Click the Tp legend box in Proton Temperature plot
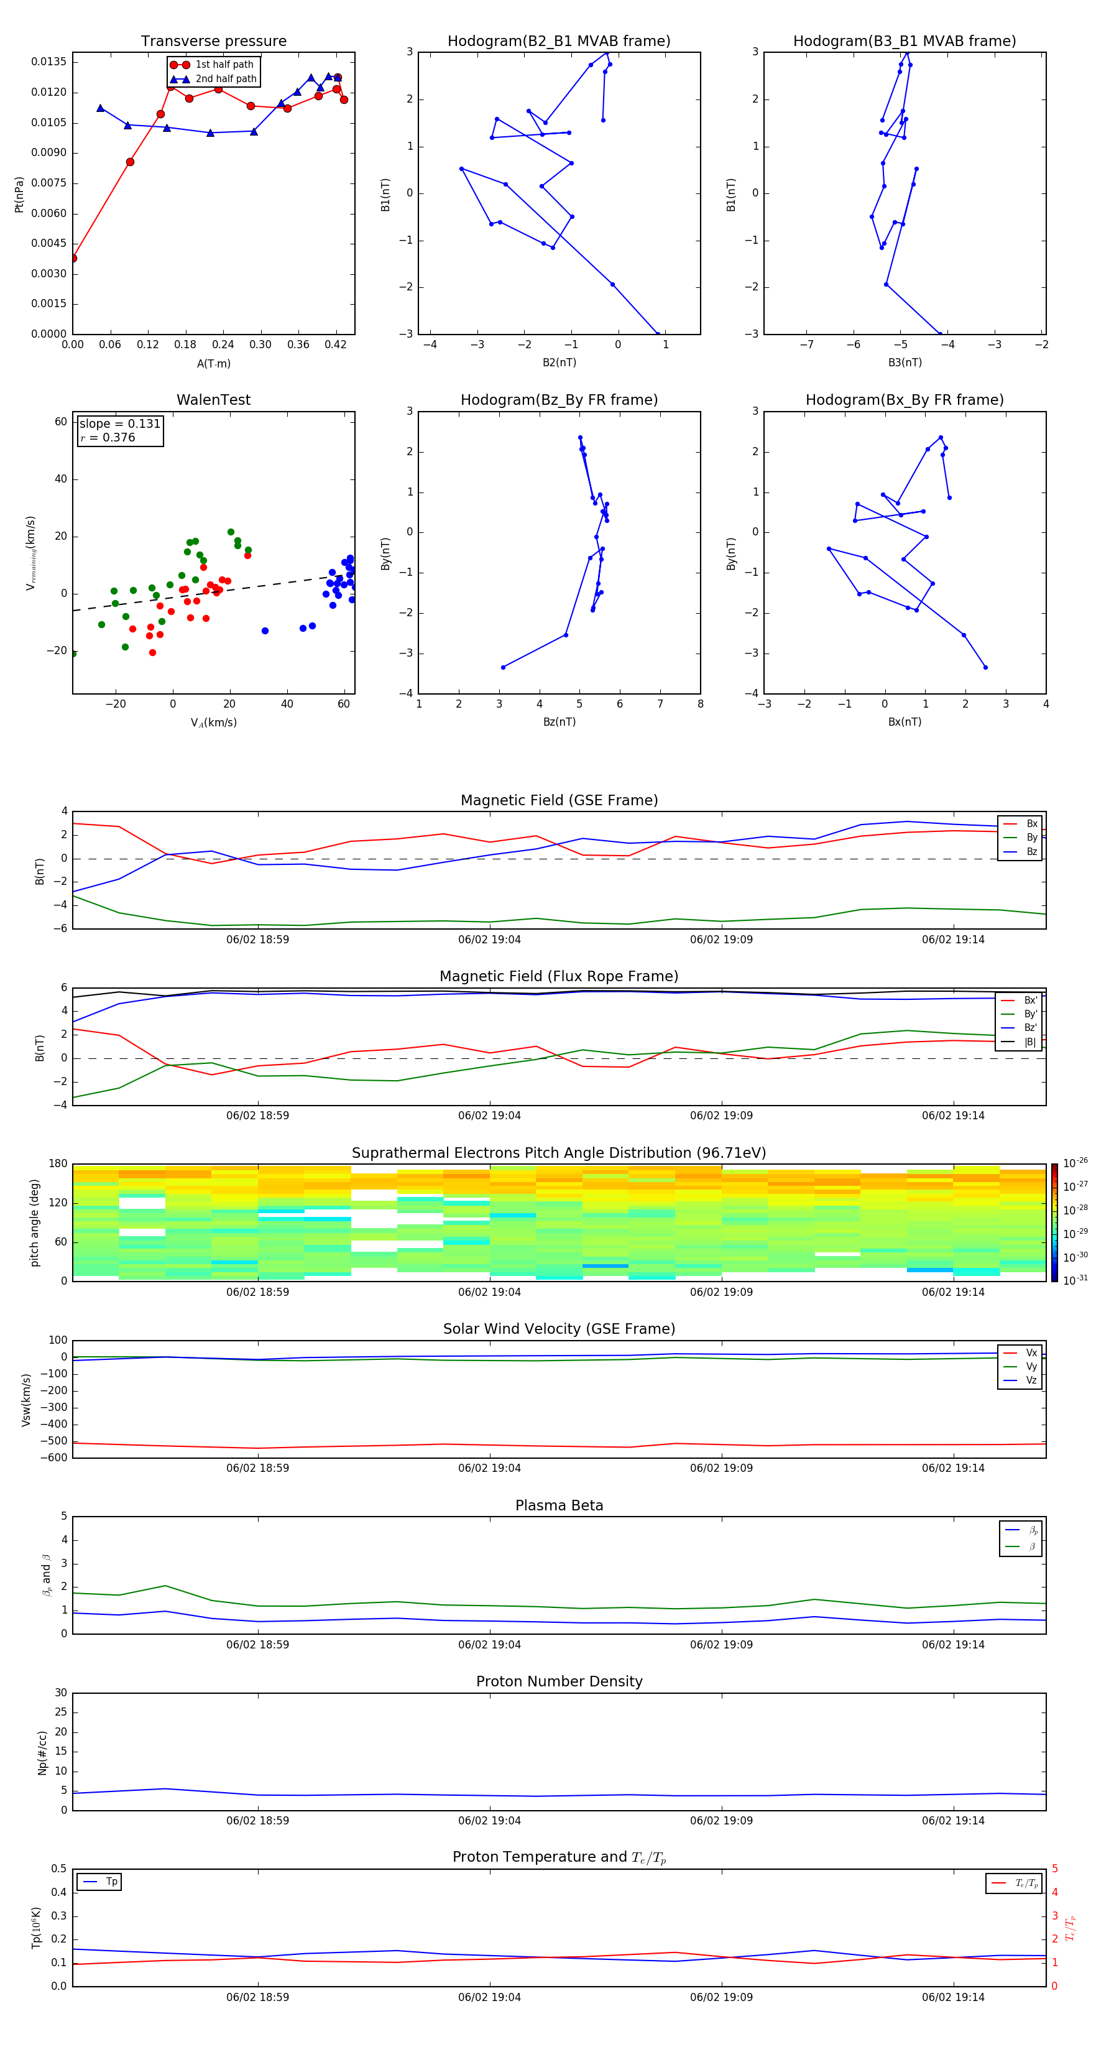 [x=99, y=1882]
